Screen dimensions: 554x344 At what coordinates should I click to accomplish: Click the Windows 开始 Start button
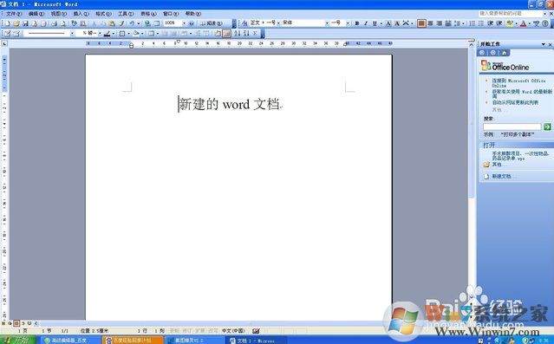[x=17, y=340]
